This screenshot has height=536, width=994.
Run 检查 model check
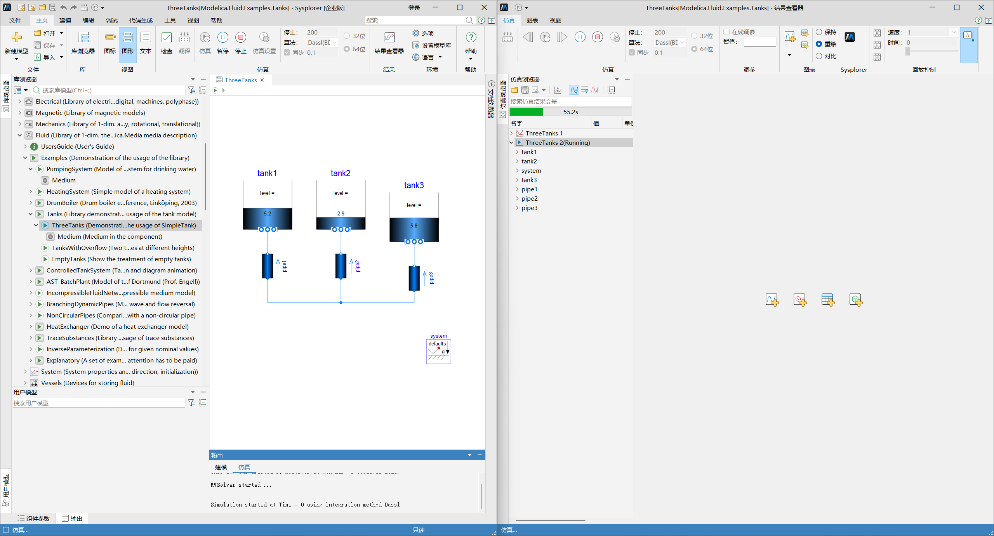coord(167,38)
